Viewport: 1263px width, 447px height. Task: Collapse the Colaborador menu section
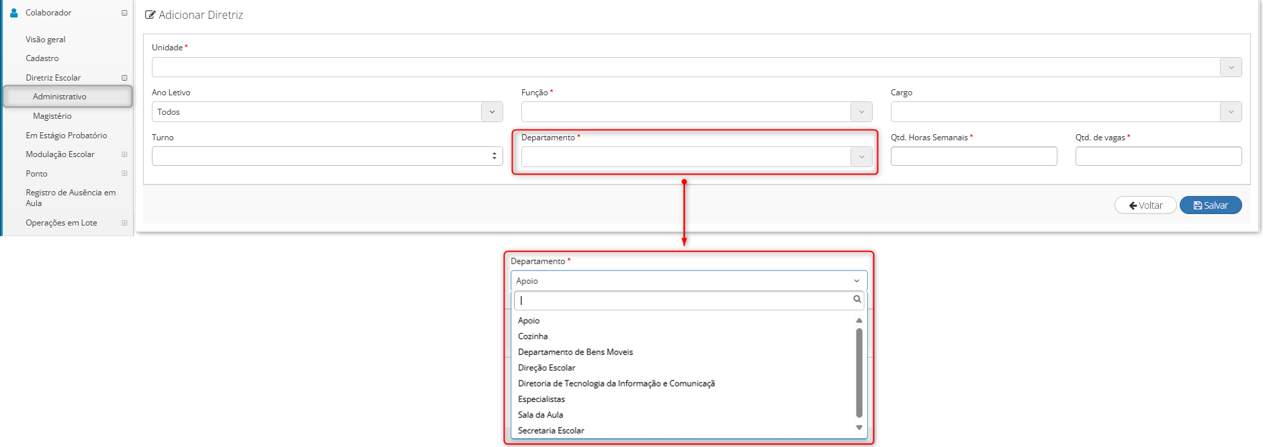[x=124, y=13]
